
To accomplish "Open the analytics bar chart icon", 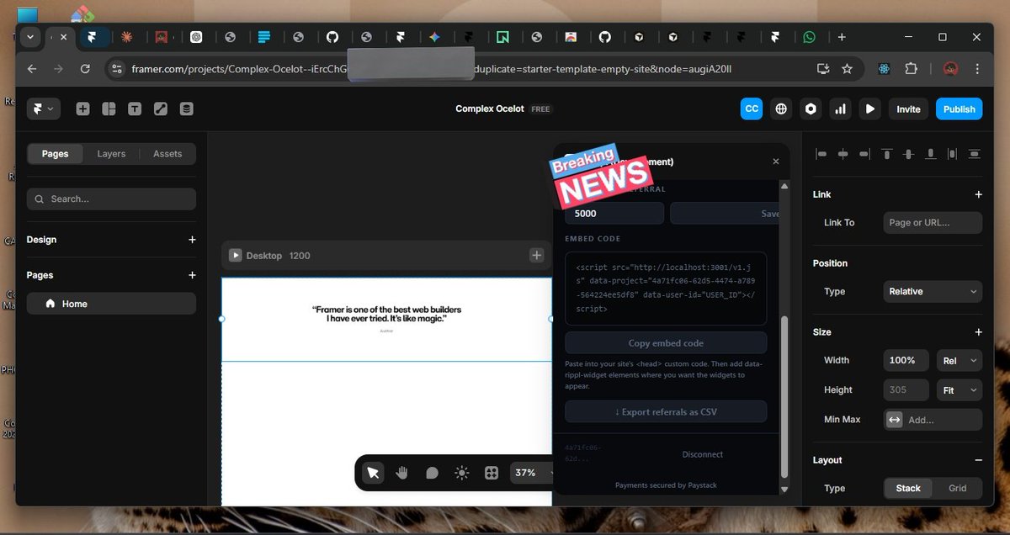I will tap(840, 109).
